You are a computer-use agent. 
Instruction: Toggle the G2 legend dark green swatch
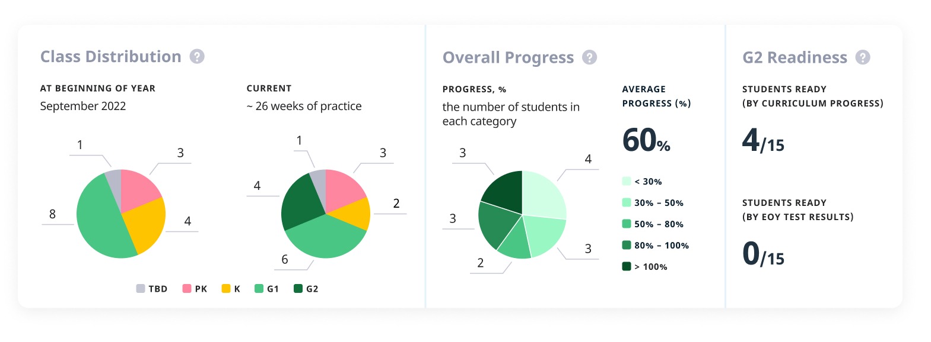[298, 289]
